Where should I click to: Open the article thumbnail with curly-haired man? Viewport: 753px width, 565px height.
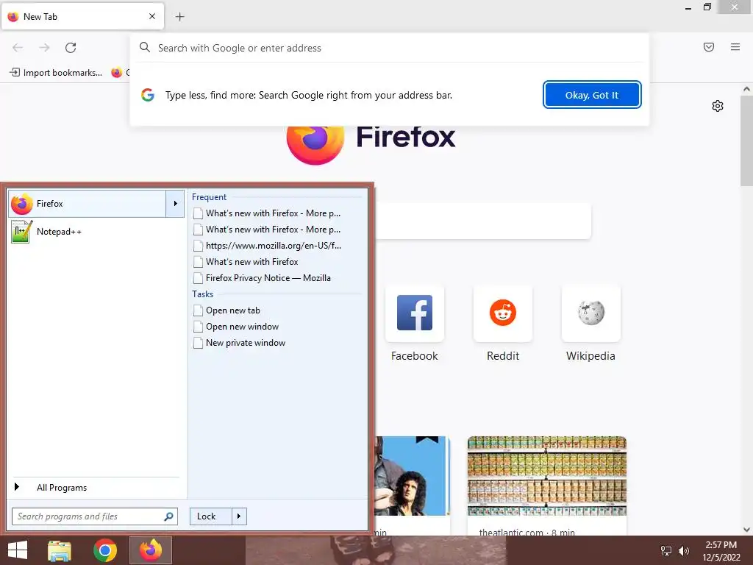(412, 476)
